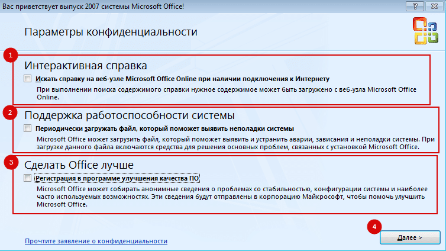This screenshot has height=251, width=446.
Task: Click description starting 'Microsoft Office может собирать анонимные'
Action: pyautogui.click(x=232, y=197)
